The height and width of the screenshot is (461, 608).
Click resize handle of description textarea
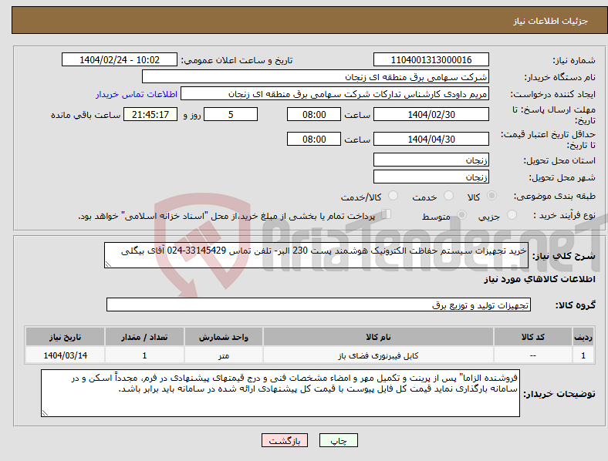(108, 264)
